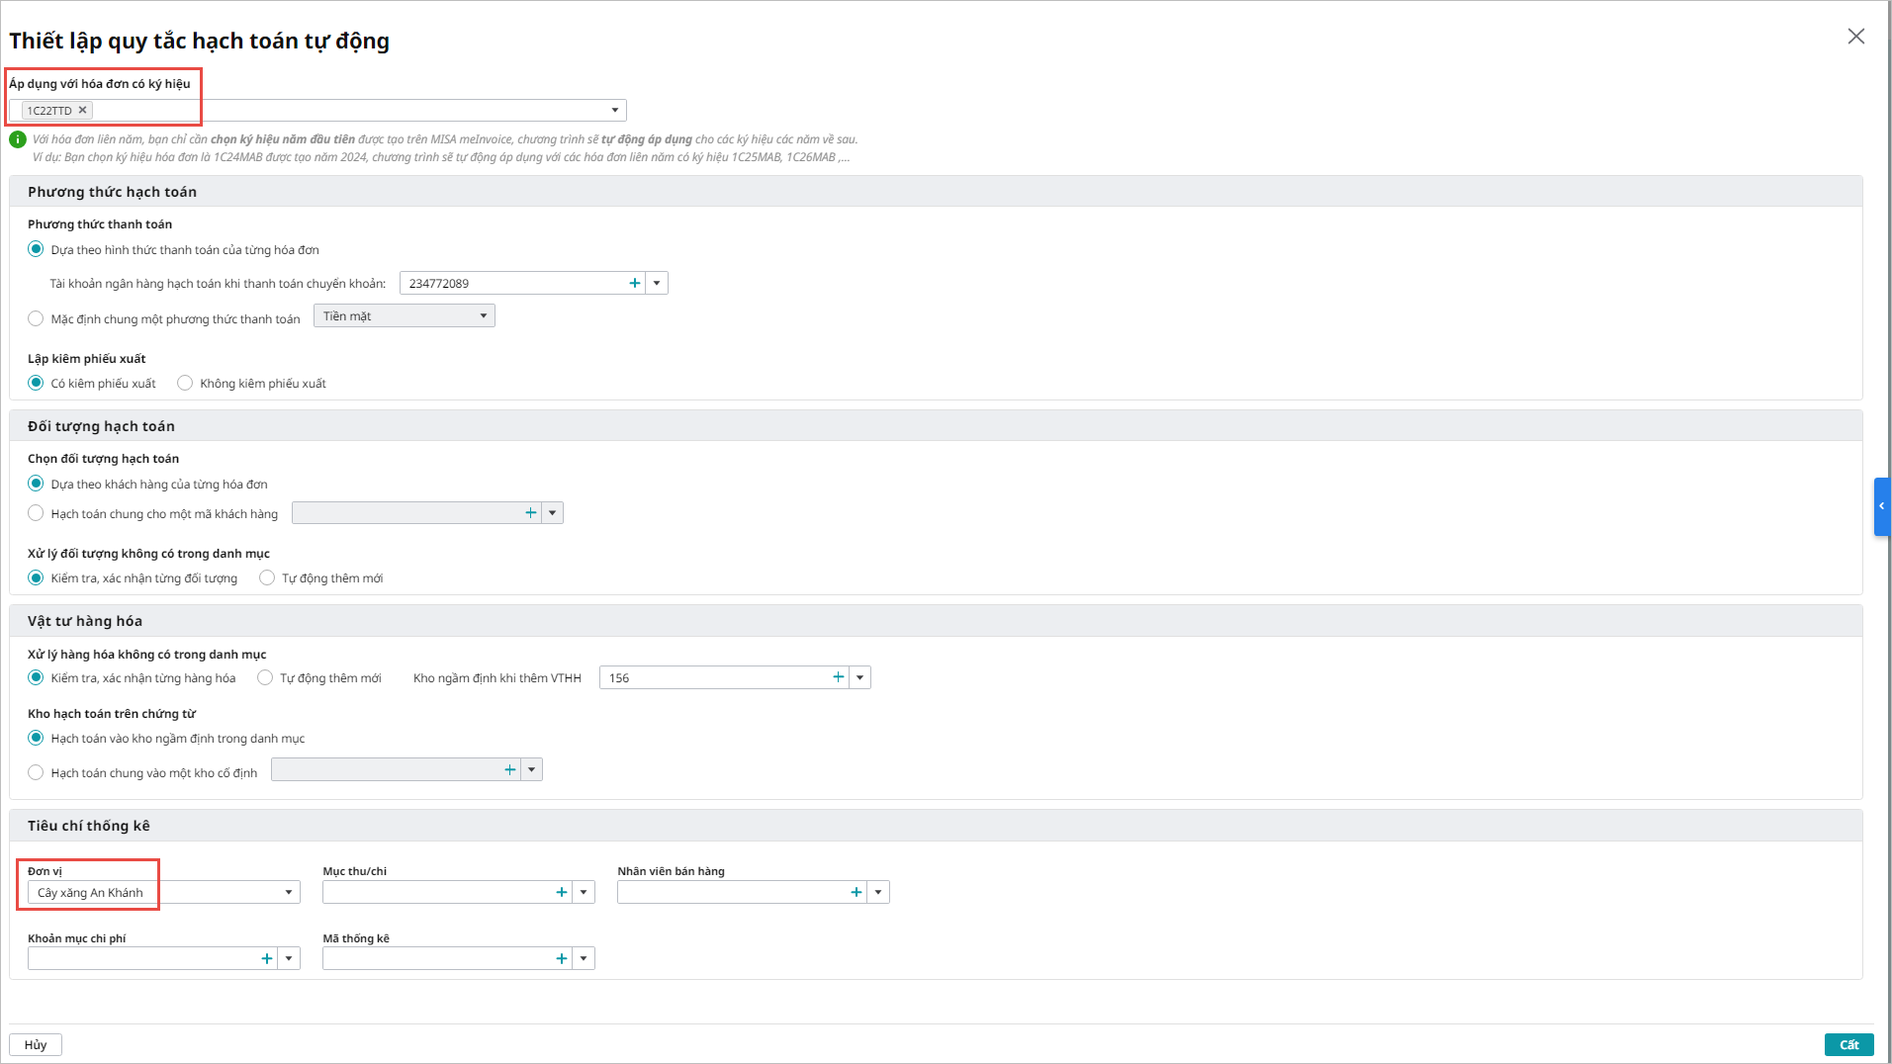Screen dimensions: 1892x1064
Task: Add new Mục thu/chi item with plus
Action: tap(562, 892)
